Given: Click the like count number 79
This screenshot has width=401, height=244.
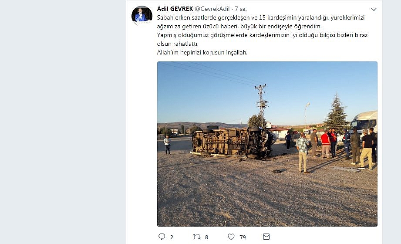Looking at the screenshot, I should click(243, 237).
